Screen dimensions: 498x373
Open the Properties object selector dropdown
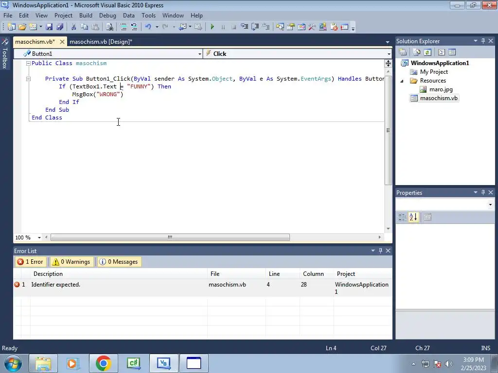[x=490, y=204]
